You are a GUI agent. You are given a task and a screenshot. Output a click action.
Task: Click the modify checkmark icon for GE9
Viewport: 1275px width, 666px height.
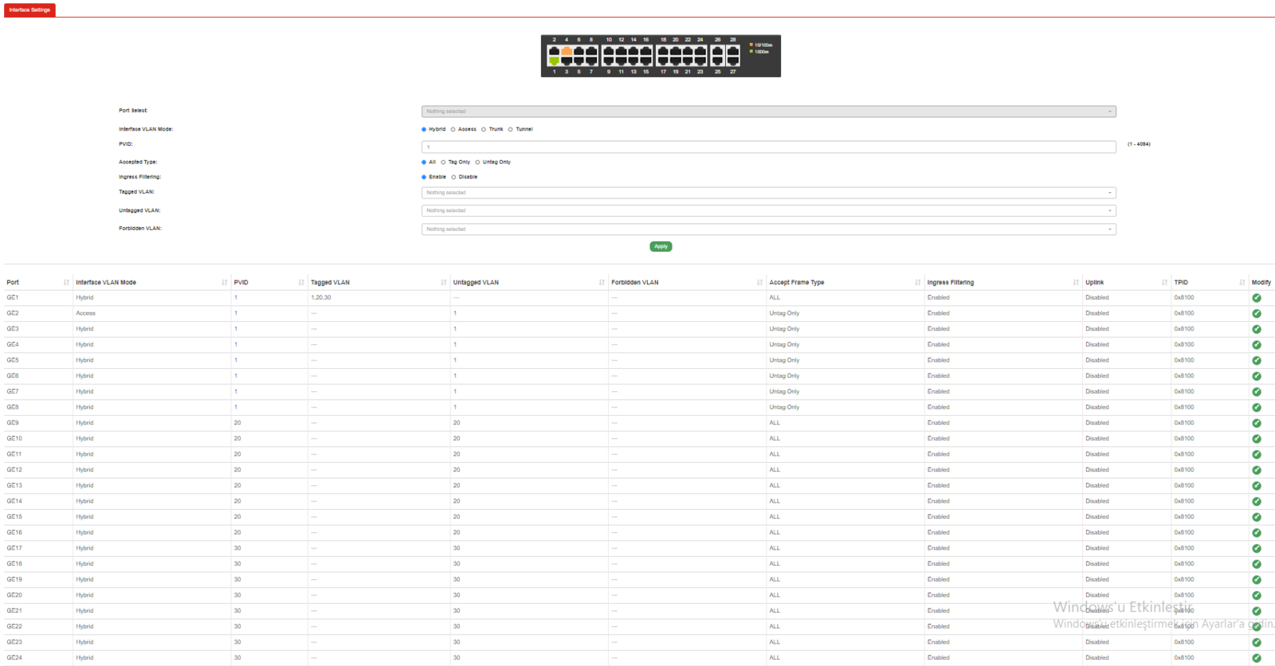coord(1257,423)
